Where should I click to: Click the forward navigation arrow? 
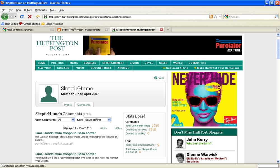coord(11,16)
